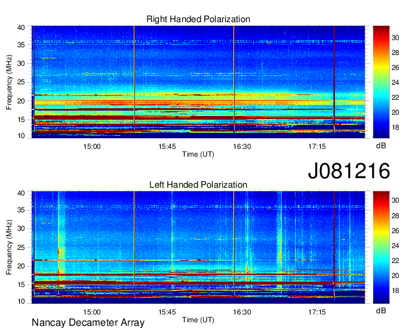Click the 26 dB value on bottom colorbar
Viewport: 406px width, 330px height.
coord(395,231)
